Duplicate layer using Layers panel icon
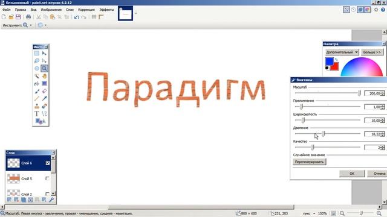The image size is (387, 217). point(24,200)
